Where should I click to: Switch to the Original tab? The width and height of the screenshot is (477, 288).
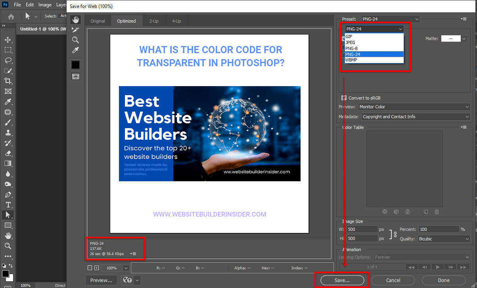pos(98,21)
